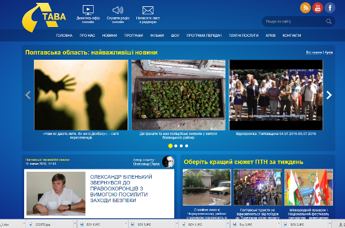Show next news slides with right arrow
The image size is (345, 228).
coord(329,95)
